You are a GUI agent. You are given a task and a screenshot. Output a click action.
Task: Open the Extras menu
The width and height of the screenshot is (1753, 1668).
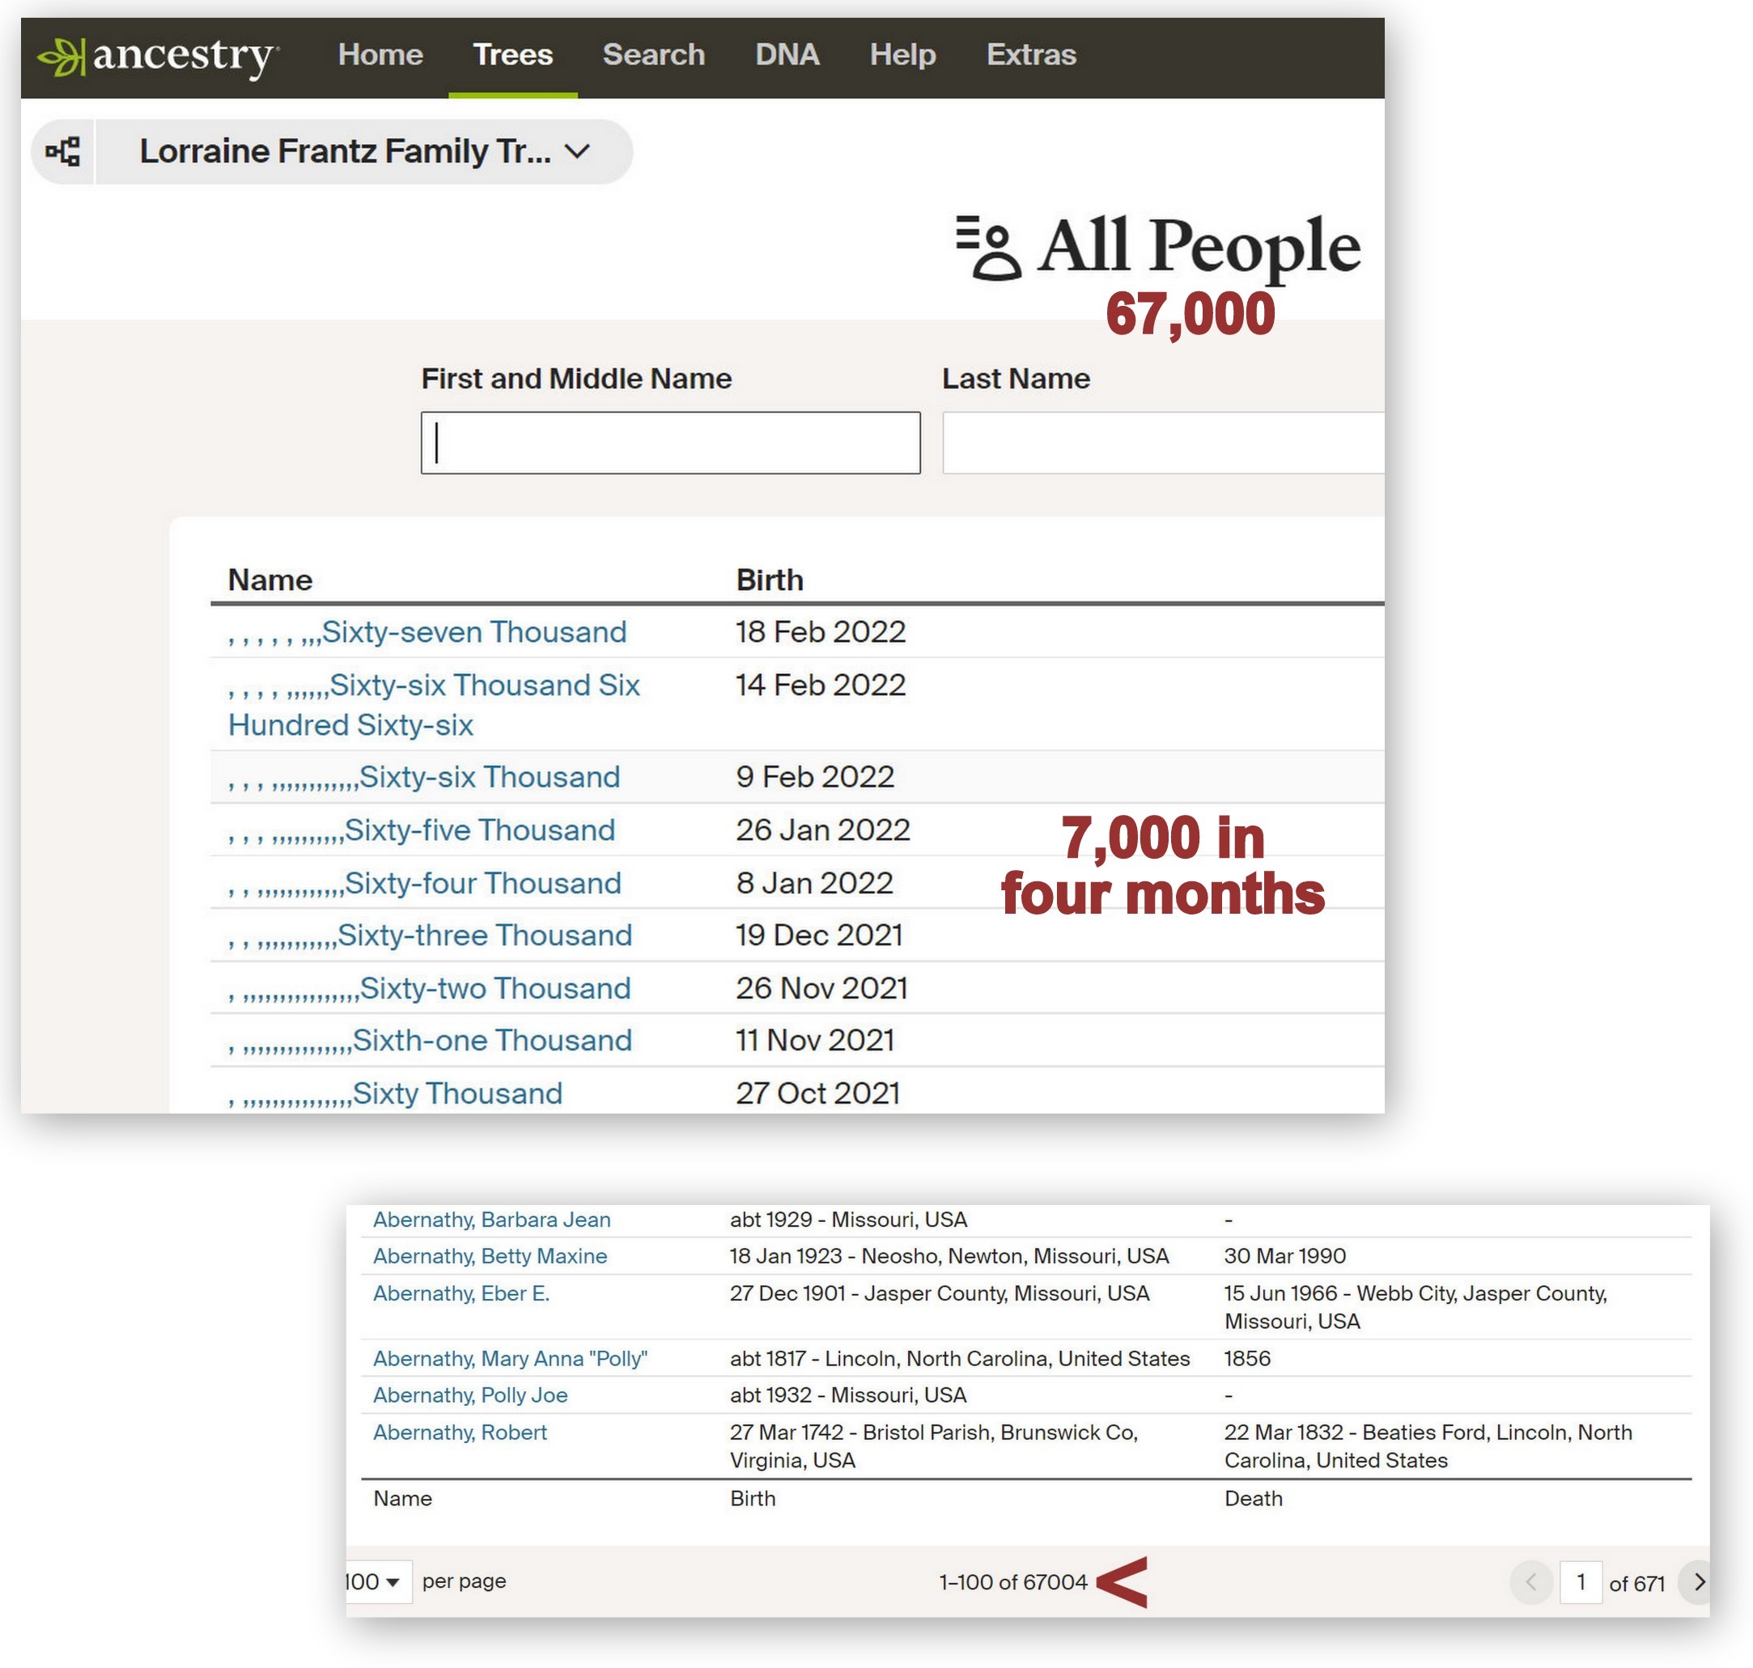(x=1030, y=55)
